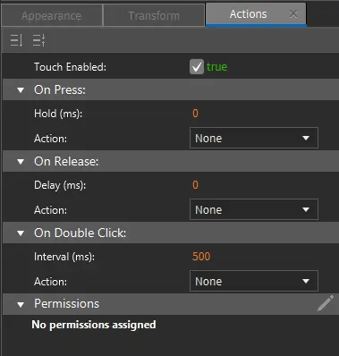Click the 'Action:' label under On Release
The height and width of the screenshot is (356, 339).
click(x=50, y=210)
